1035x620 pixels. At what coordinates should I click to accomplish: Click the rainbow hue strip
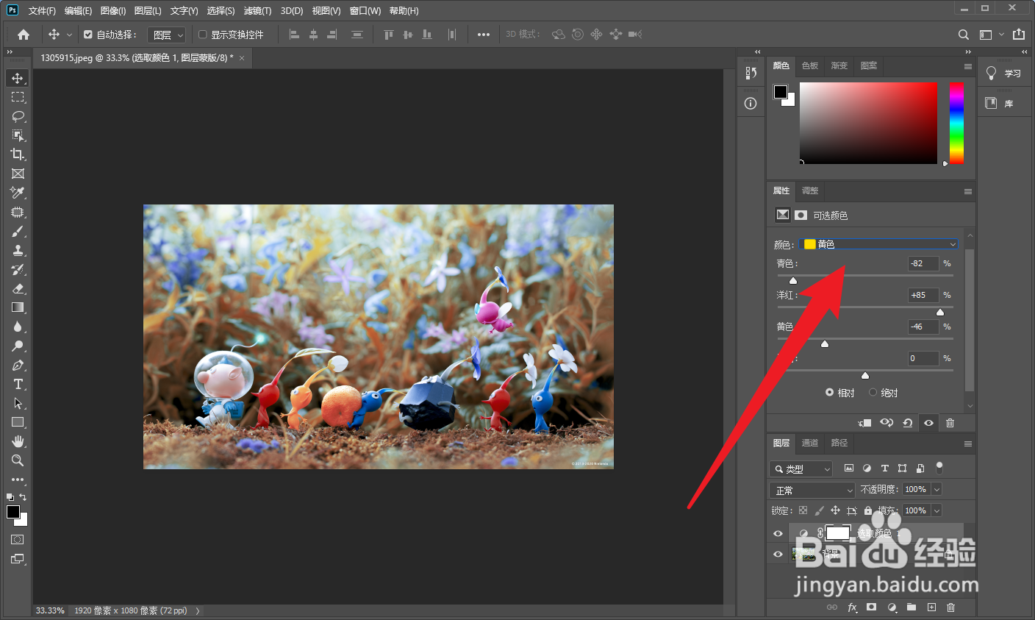pos(956,123)
